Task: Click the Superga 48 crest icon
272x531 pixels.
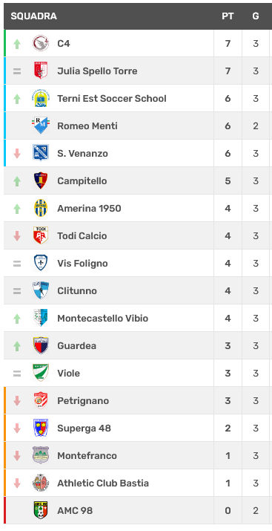Action: point(41,428)
